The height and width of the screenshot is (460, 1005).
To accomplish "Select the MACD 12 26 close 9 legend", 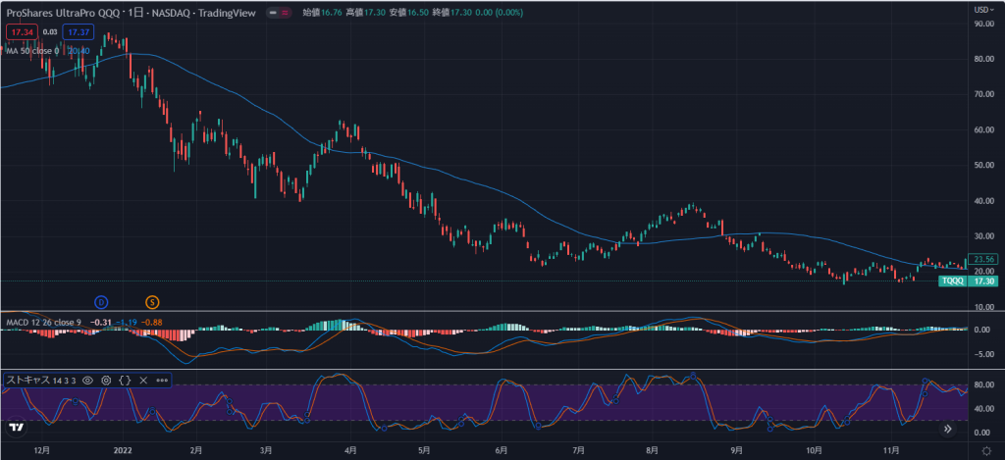I will 43,323.
